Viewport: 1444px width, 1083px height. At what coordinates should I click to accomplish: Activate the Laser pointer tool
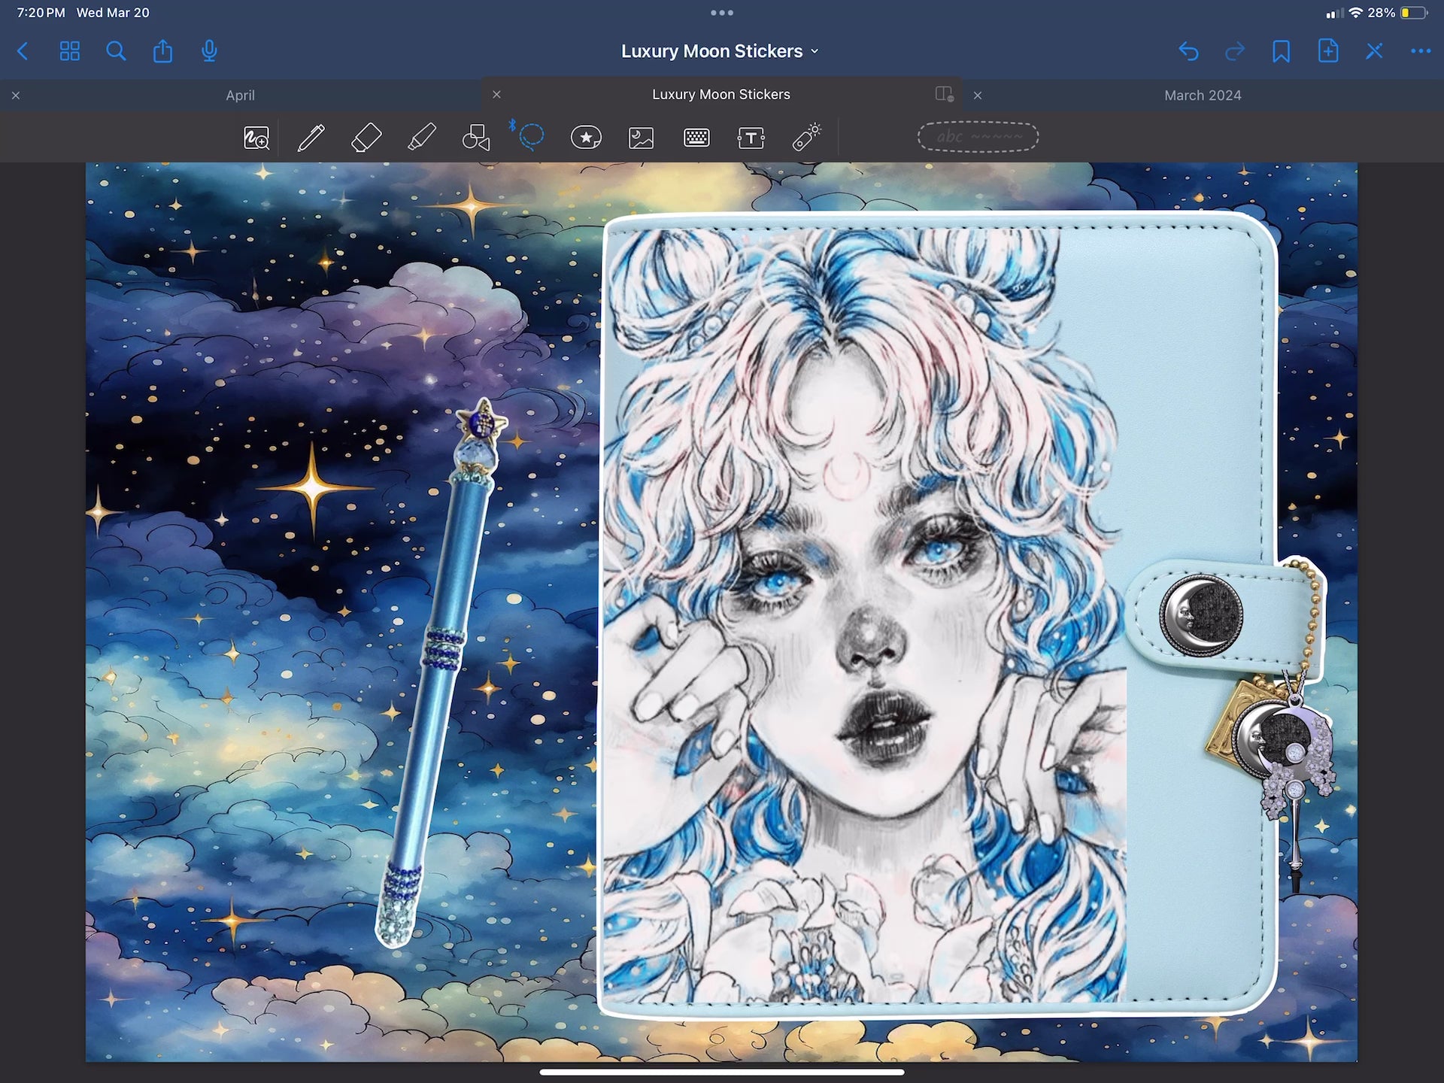point(806,138)
